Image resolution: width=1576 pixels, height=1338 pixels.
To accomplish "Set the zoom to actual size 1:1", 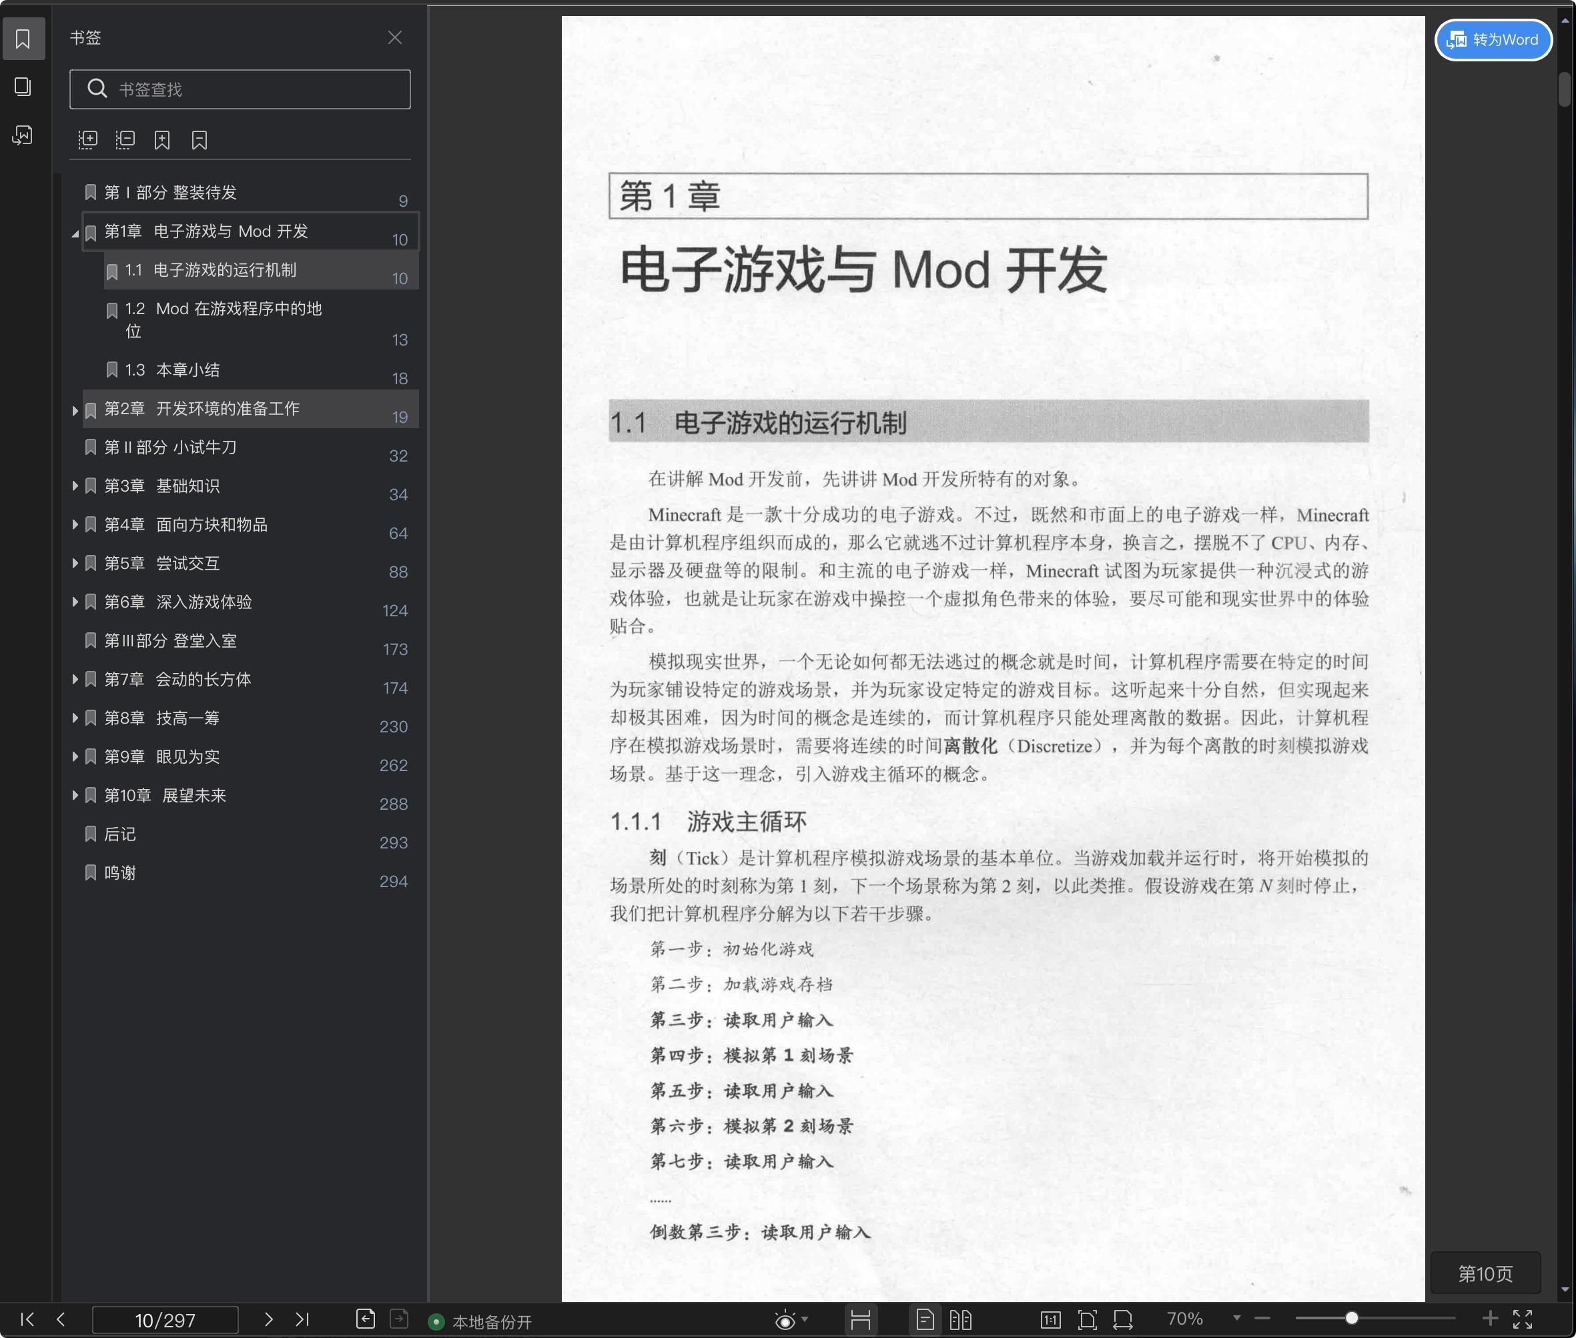I will pos(1051,1321).
